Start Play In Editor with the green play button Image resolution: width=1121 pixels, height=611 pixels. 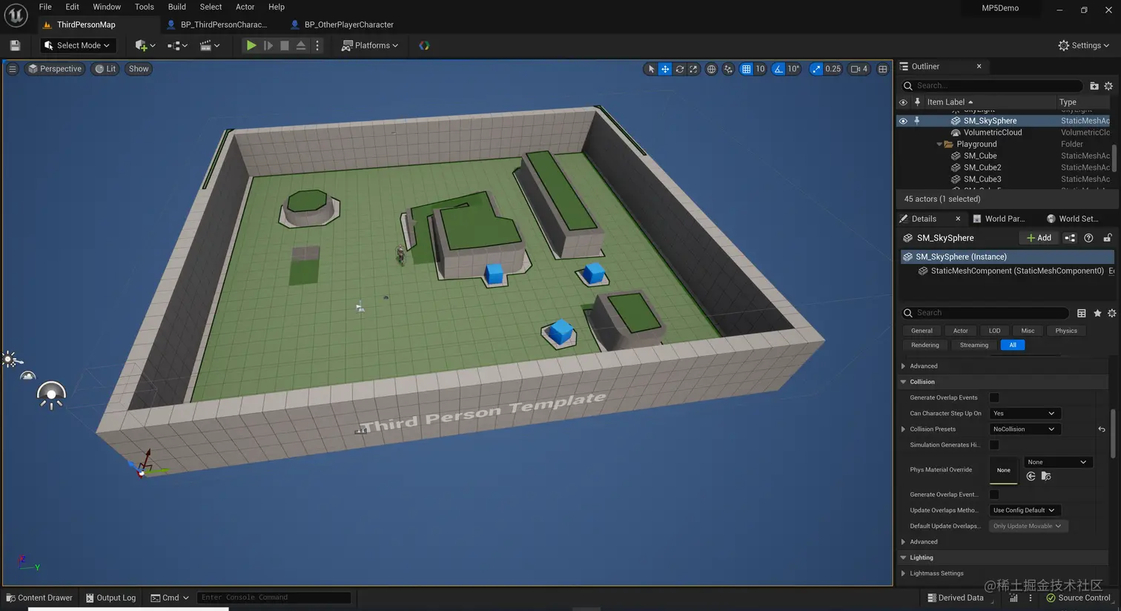click(x=251, y=45)
